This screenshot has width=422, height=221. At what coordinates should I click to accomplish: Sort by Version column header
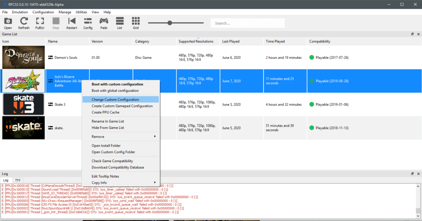tap(111, 42)
